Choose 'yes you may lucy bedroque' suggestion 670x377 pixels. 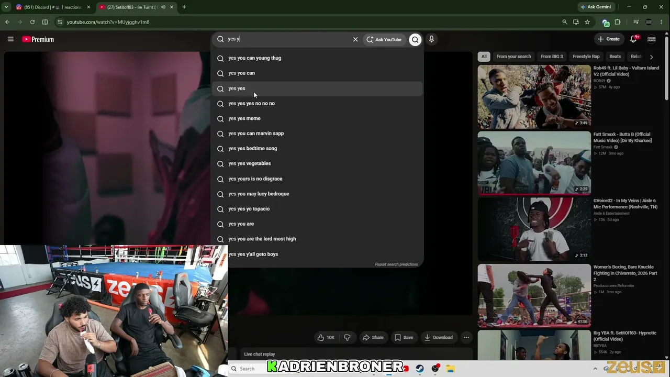click(317, 194)
